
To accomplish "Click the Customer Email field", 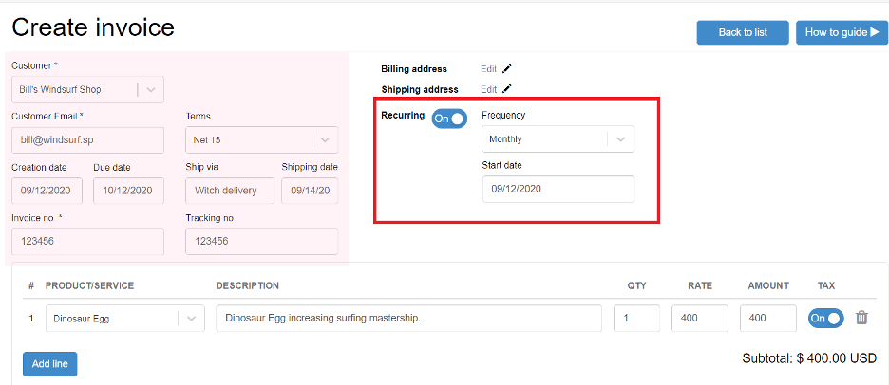I will [x=88, y=140].
